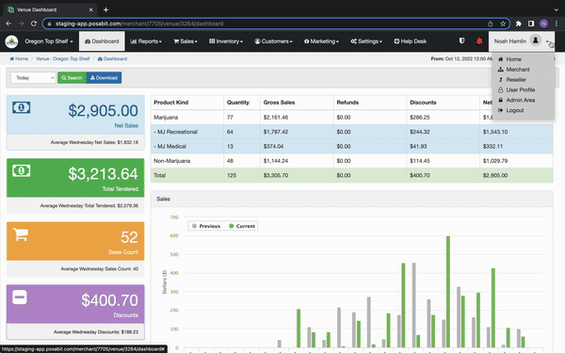Click the Net Sales money icon
This screenshot has height=353, width=565.
pyautogui.click(x=22, y=107)
